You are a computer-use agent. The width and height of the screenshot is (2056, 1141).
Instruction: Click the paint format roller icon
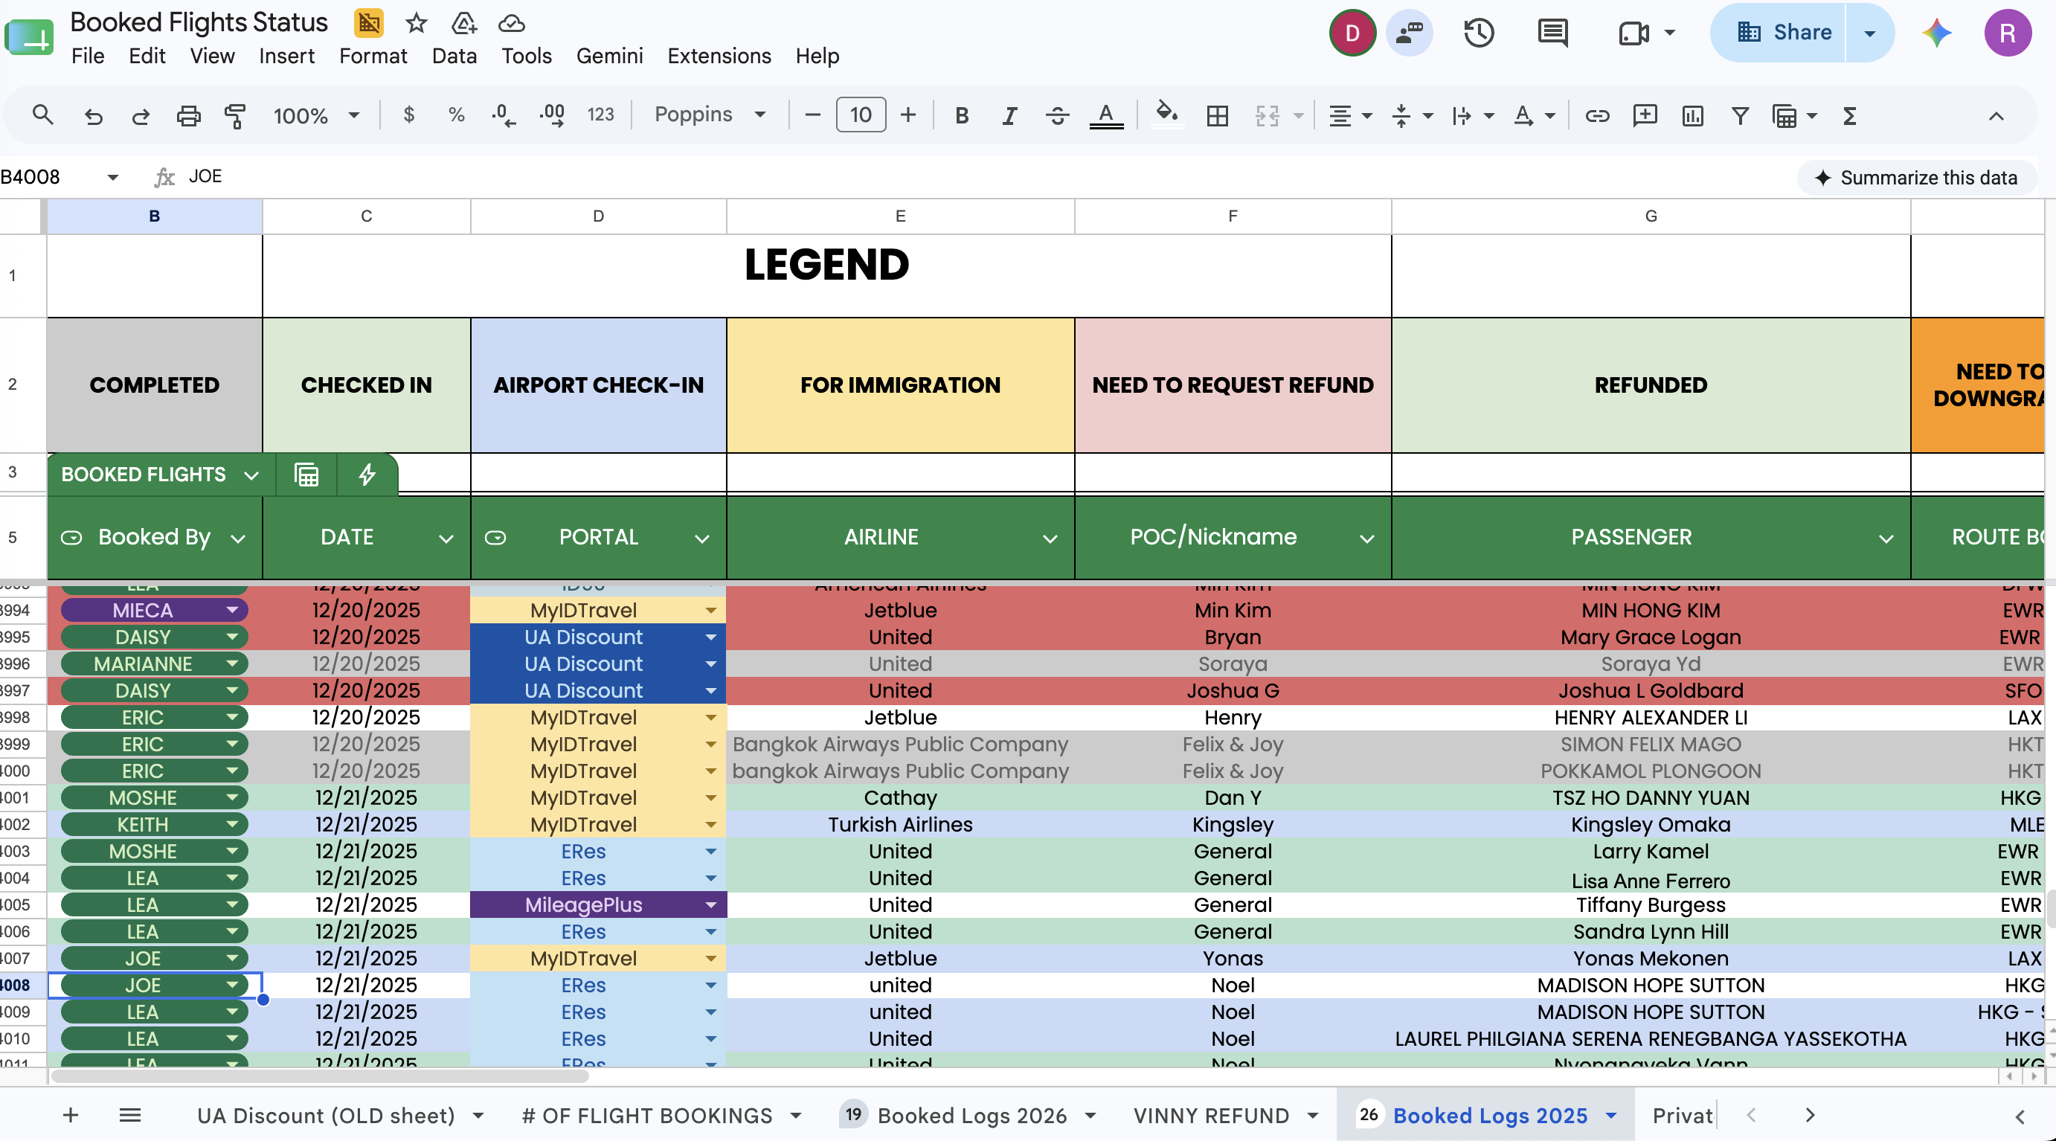click(234, 116)
